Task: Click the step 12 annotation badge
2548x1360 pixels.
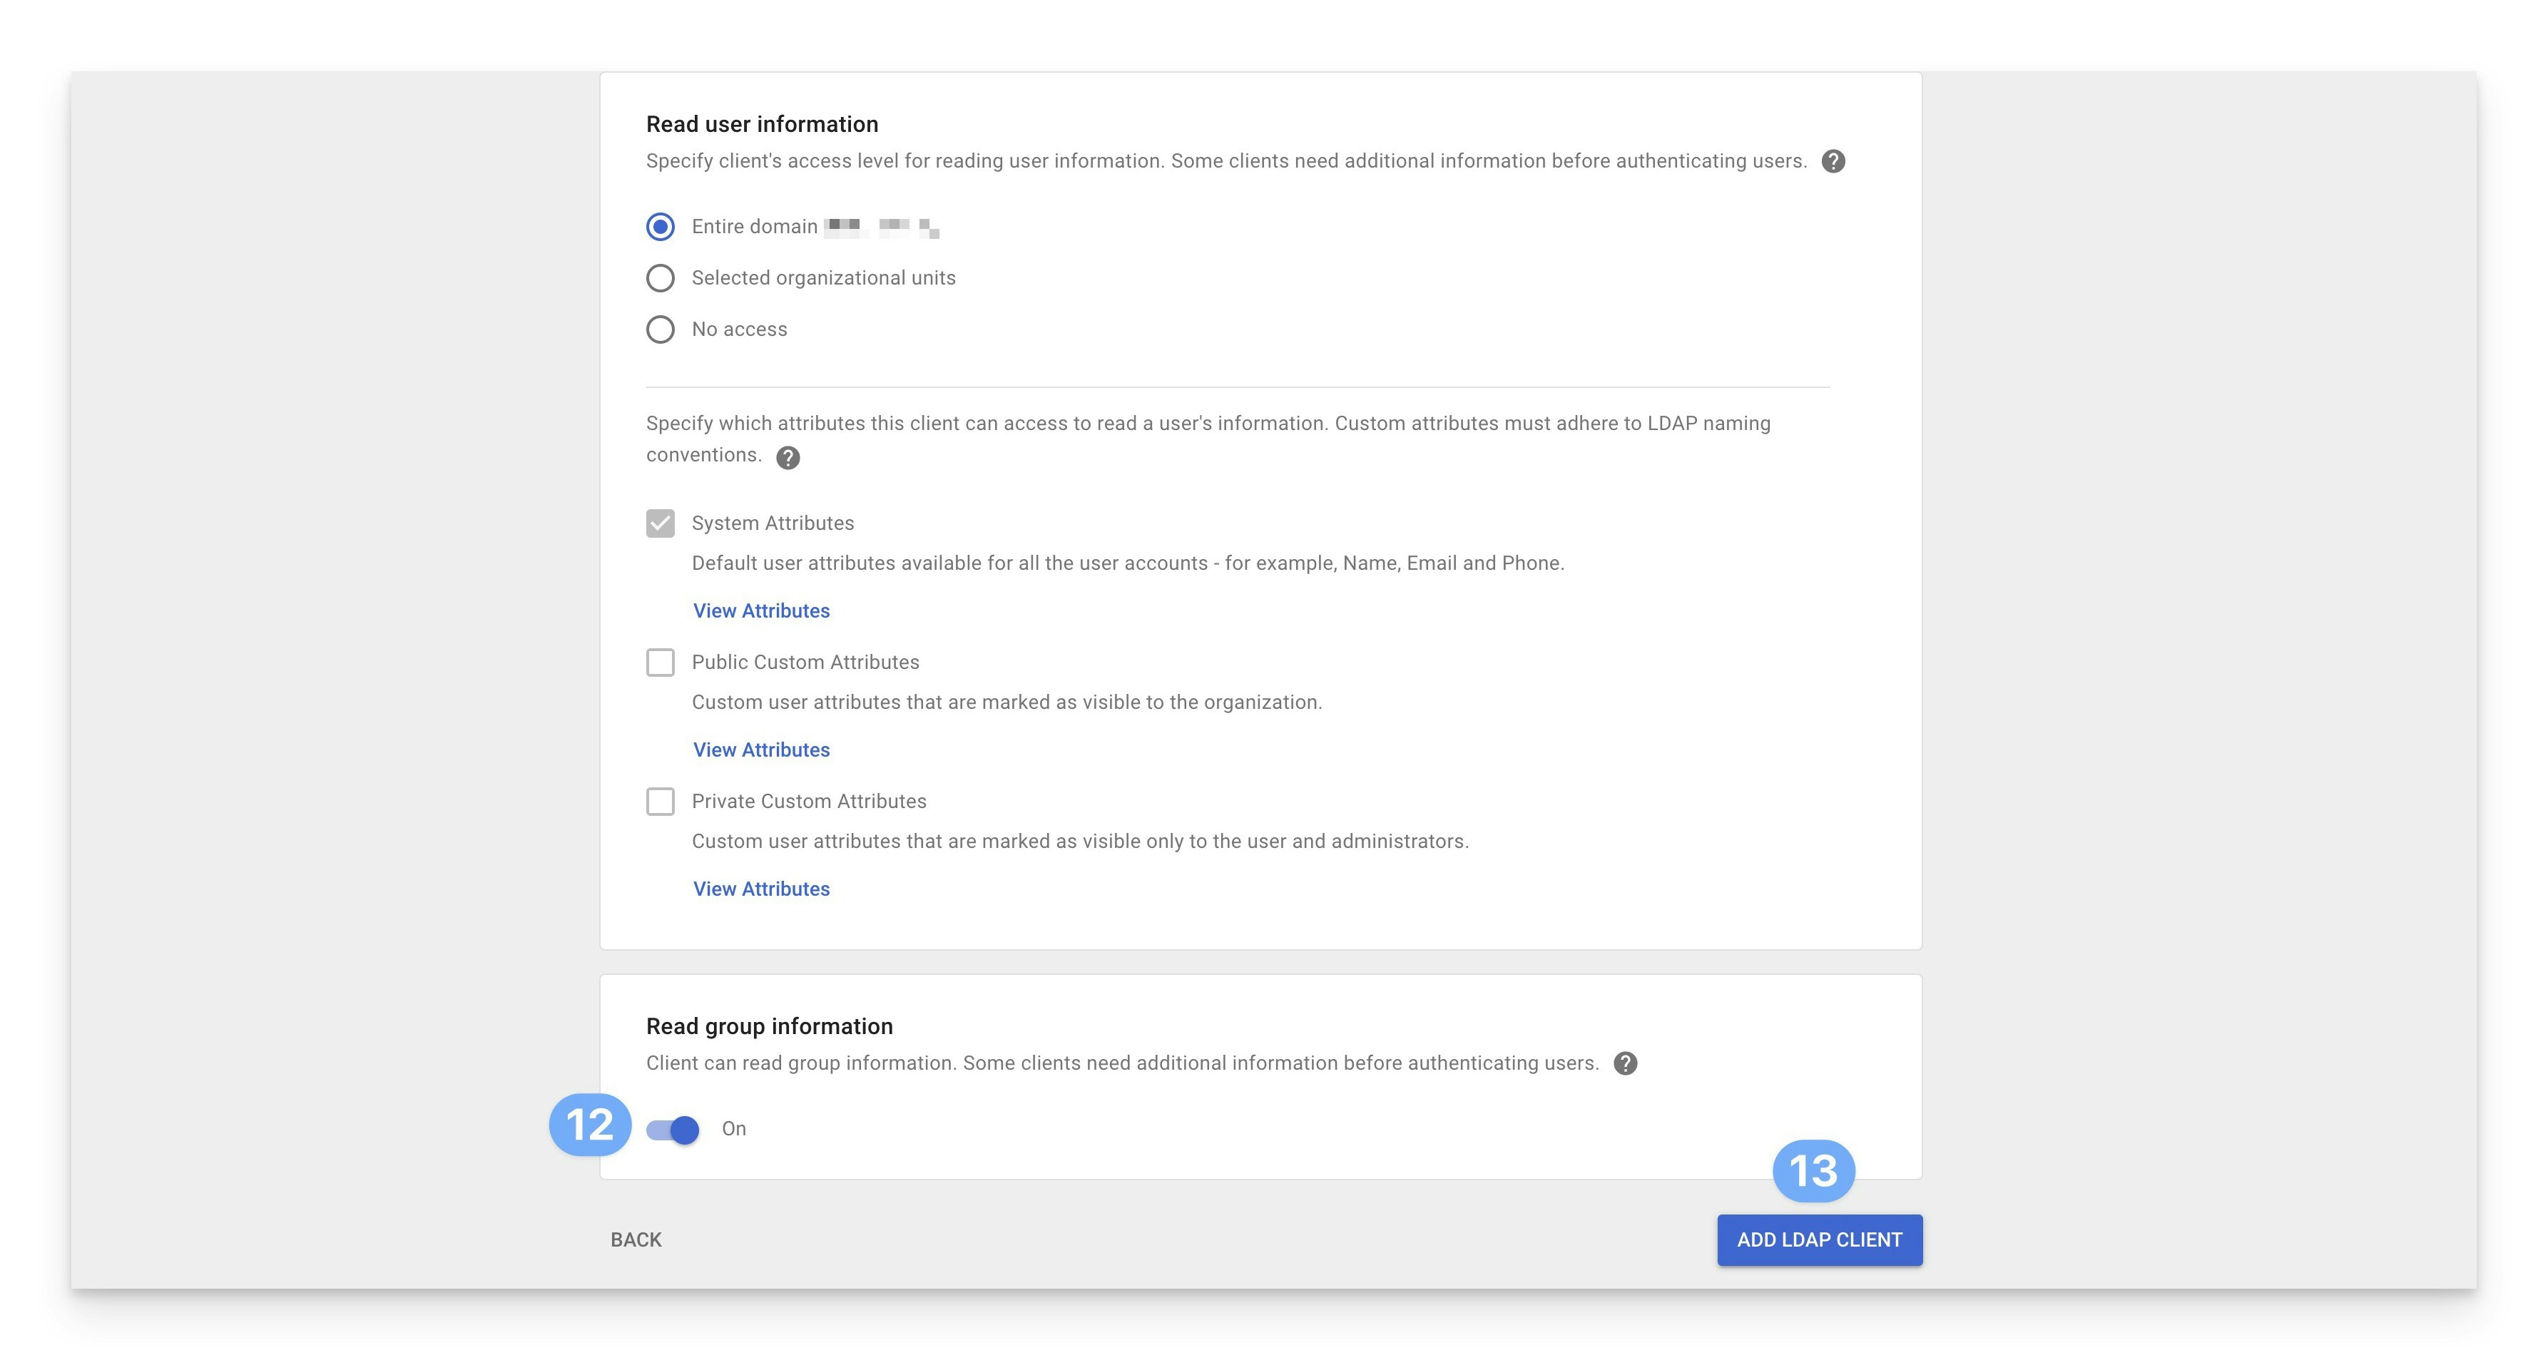Action: pyautogui.click(x=589, y=1125)
